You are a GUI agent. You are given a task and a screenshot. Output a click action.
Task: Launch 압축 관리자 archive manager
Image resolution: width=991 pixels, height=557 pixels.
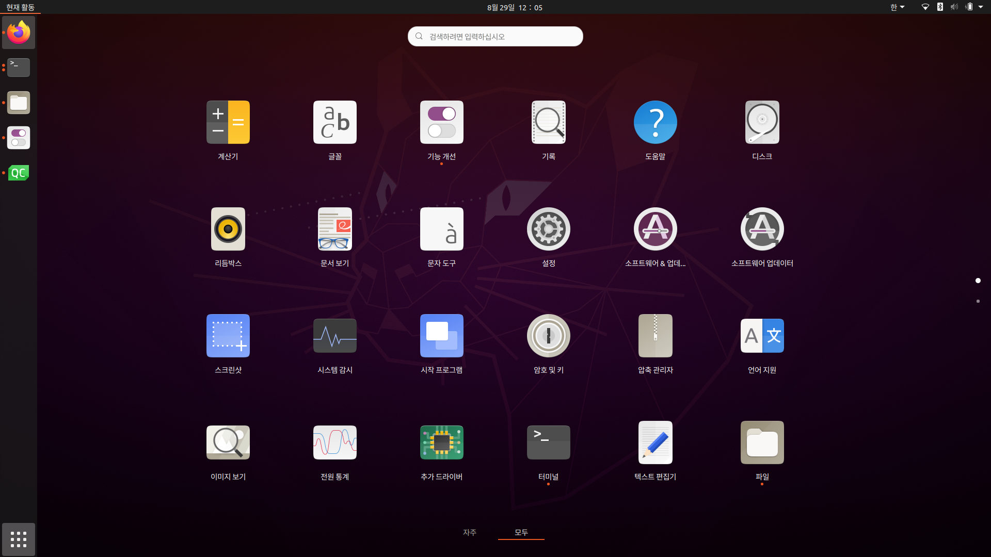[x=655, y=336]
